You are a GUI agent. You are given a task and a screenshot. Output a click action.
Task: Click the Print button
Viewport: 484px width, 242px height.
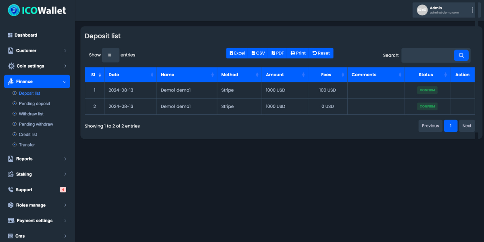click(x=298, y=53)
